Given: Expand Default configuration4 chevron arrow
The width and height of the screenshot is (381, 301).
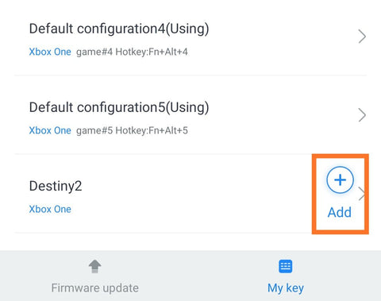Looking at the screenshot, I should [362, 37].
